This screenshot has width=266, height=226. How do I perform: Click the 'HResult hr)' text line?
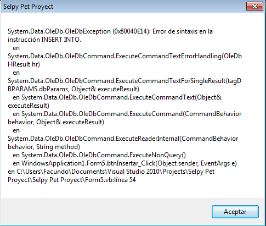click(x=24, y=64)
